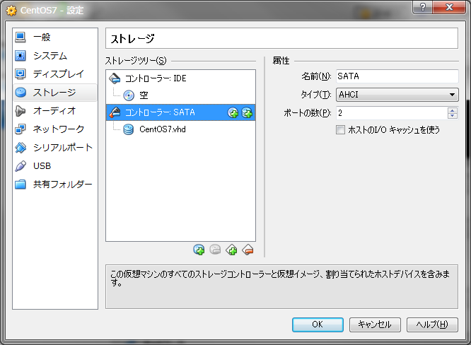Click the greyed remove attachment icon
Viewport: 471px width, 345px height.
click(x=215, y=250)
